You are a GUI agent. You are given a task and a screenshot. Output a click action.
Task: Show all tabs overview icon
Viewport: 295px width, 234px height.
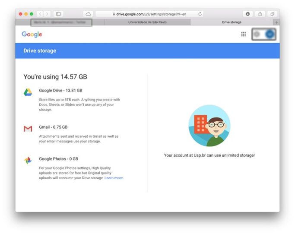tap(272, 14)
